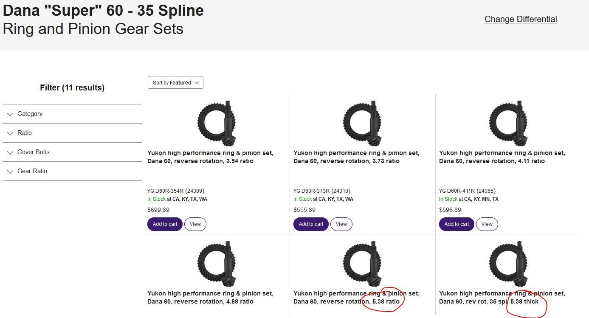Expand the Category filter
589x318 pixels.
pyautogui.click(x=72, y=114)
